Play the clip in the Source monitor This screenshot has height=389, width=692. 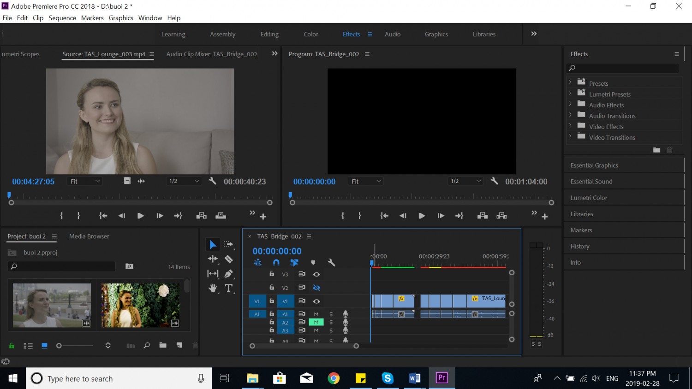[x=141, y=216]
